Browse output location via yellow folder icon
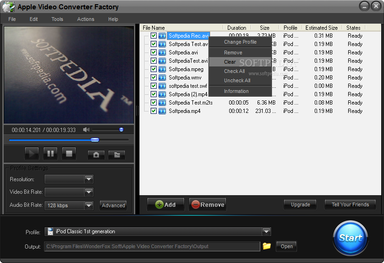Screen dimensions: 384x263 267,246
